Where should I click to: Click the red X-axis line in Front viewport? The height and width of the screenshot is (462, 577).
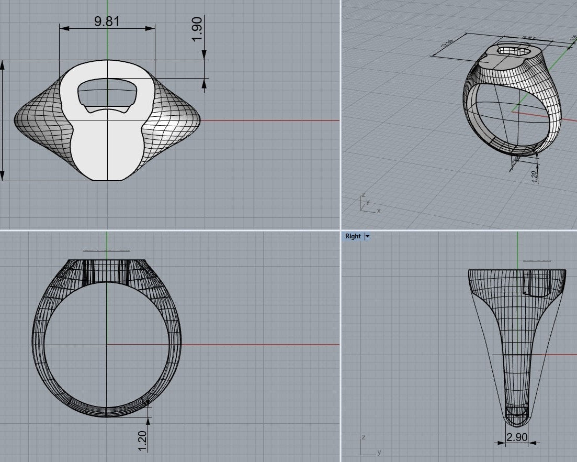262,345
